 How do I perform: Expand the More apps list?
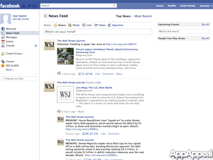click(10, 70)
